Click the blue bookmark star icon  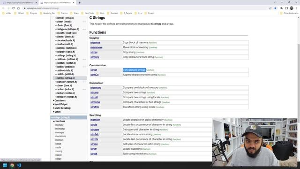click(x=275, y=8)
